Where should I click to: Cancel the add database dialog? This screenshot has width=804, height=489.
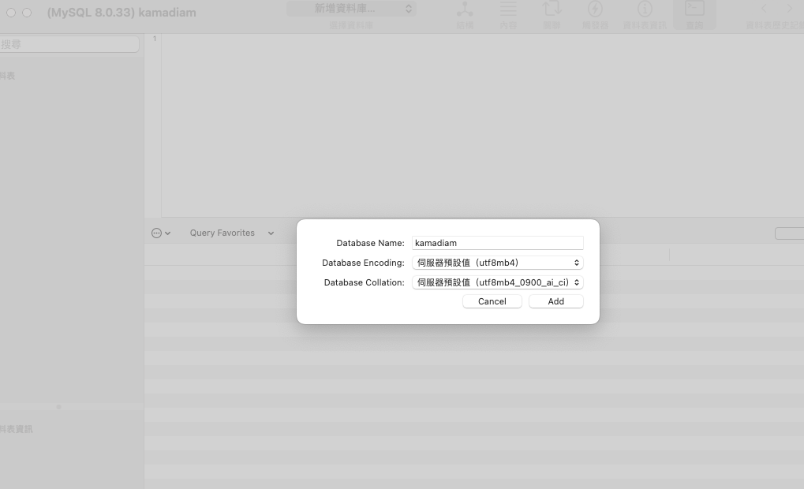[492, 301]
